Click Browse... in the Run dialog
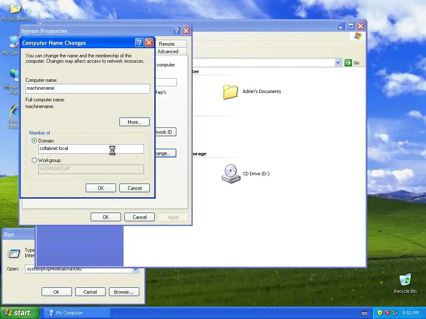Viewport: 426px width, 319px height. pos(124,292)
